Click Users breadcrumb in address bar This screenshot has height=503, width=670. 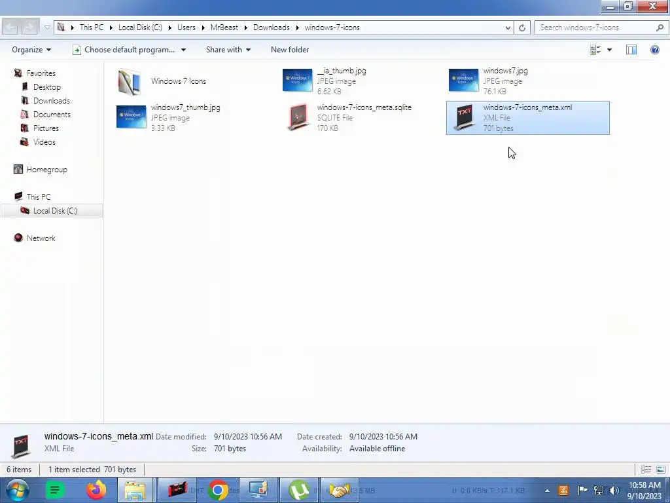[x=186, y=28]
